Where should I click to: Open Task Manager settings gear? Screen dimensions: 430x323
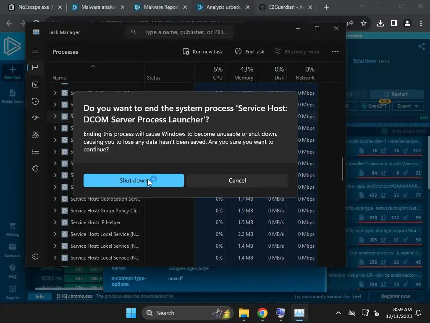click(35, 257)
